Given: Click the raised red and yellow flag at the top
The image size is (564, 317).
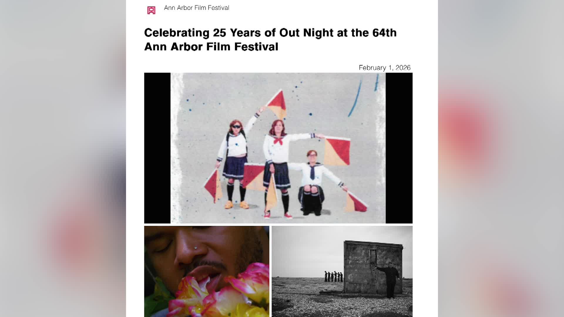Looking at the screenshot, I should coord(277,105).
